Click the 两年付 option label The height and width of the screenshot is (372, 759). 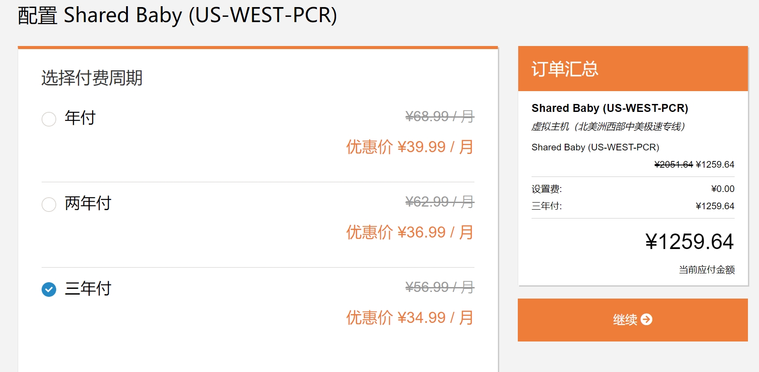pos(88,203)
